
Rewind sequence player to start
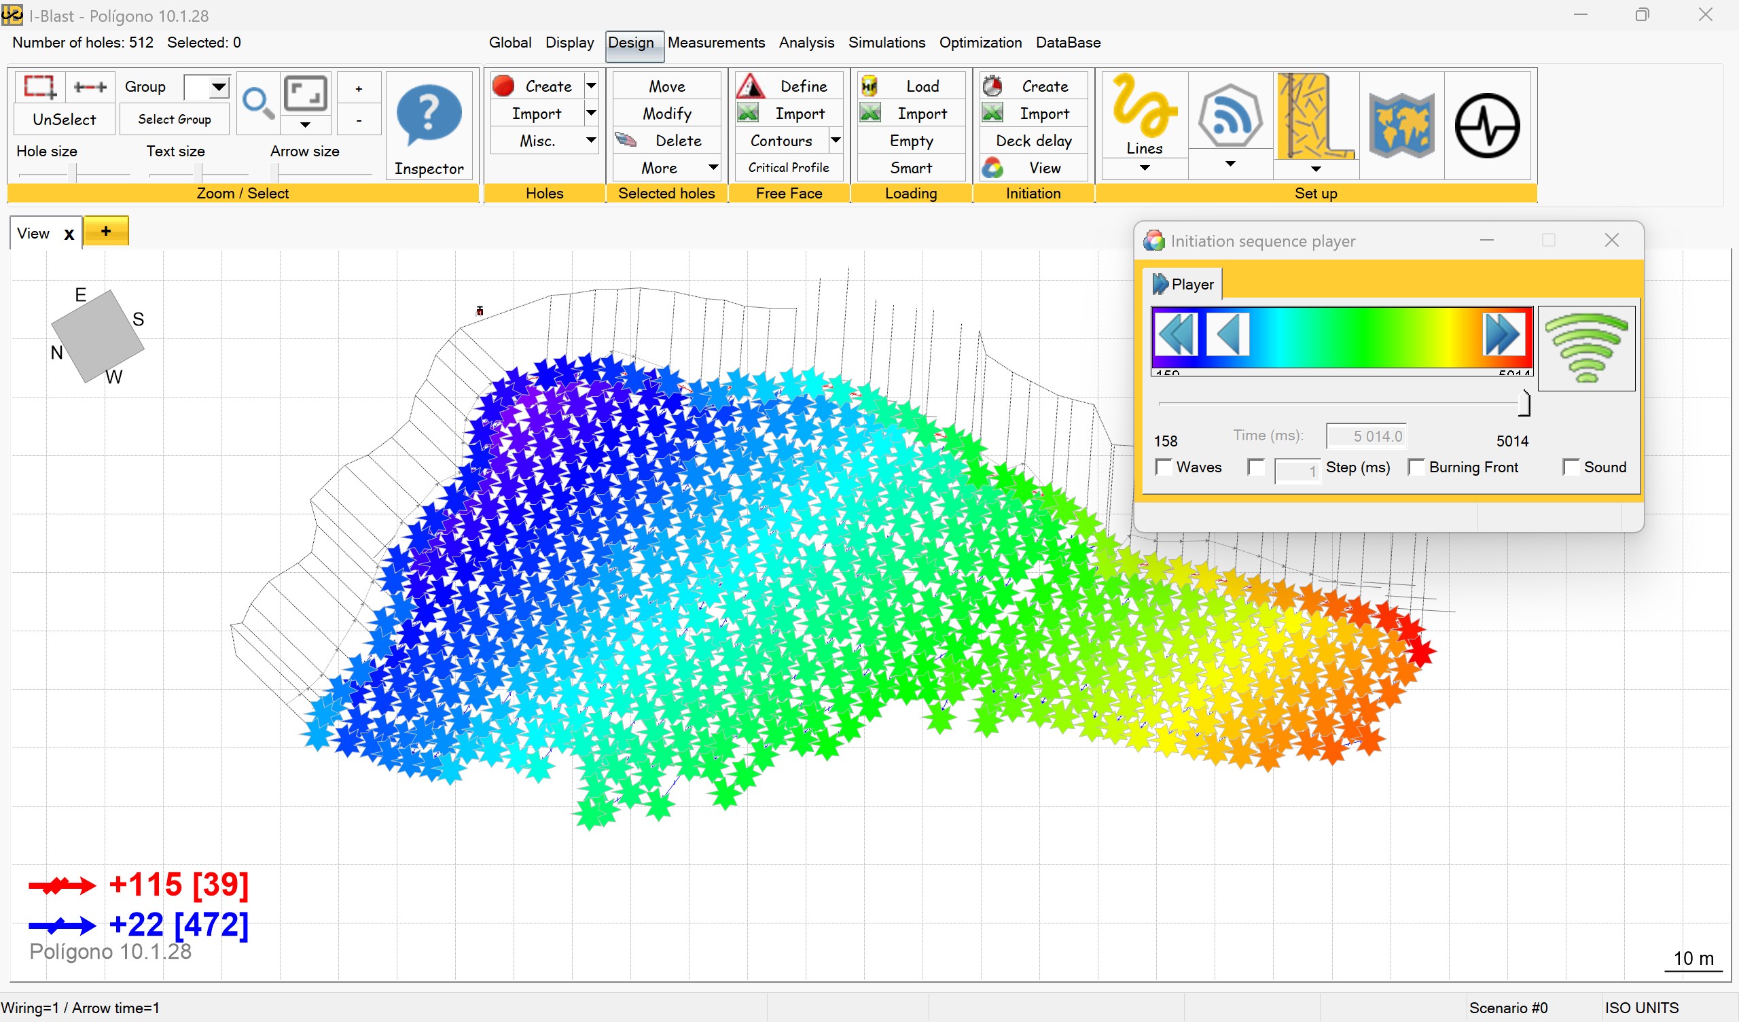coord(1176,334)
